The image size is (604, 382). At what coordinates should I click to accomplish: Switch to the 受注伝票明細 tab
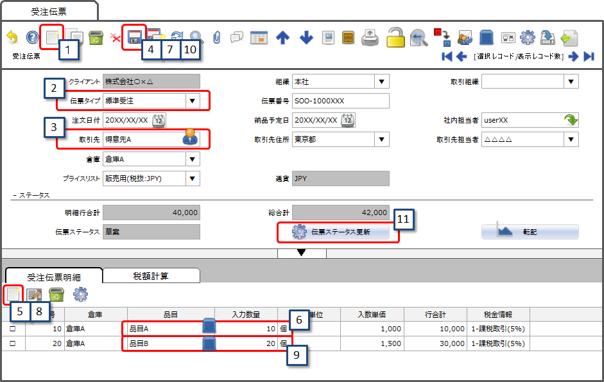54,277
